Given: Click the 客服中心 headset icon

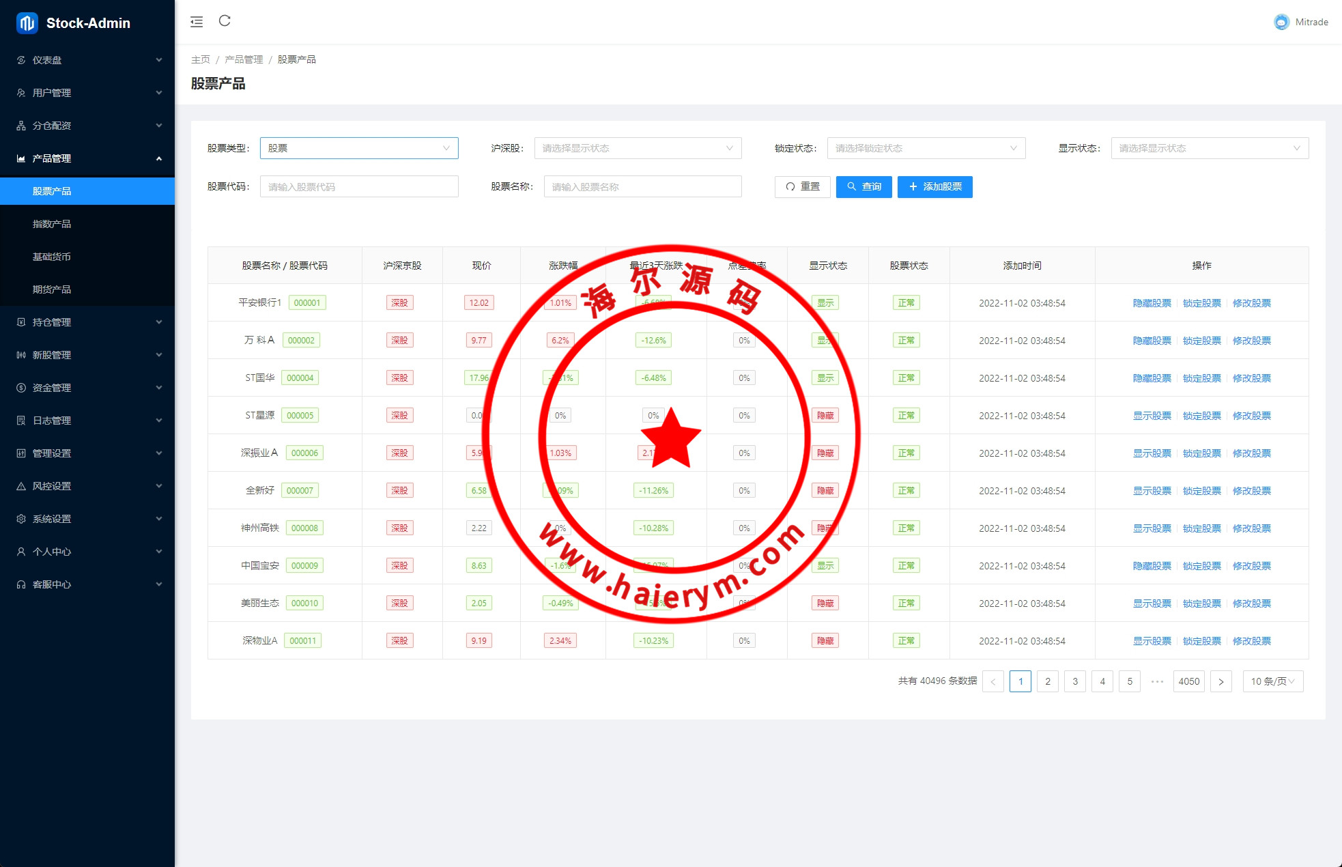Looking at the screenshot, I should pos(21,584).
